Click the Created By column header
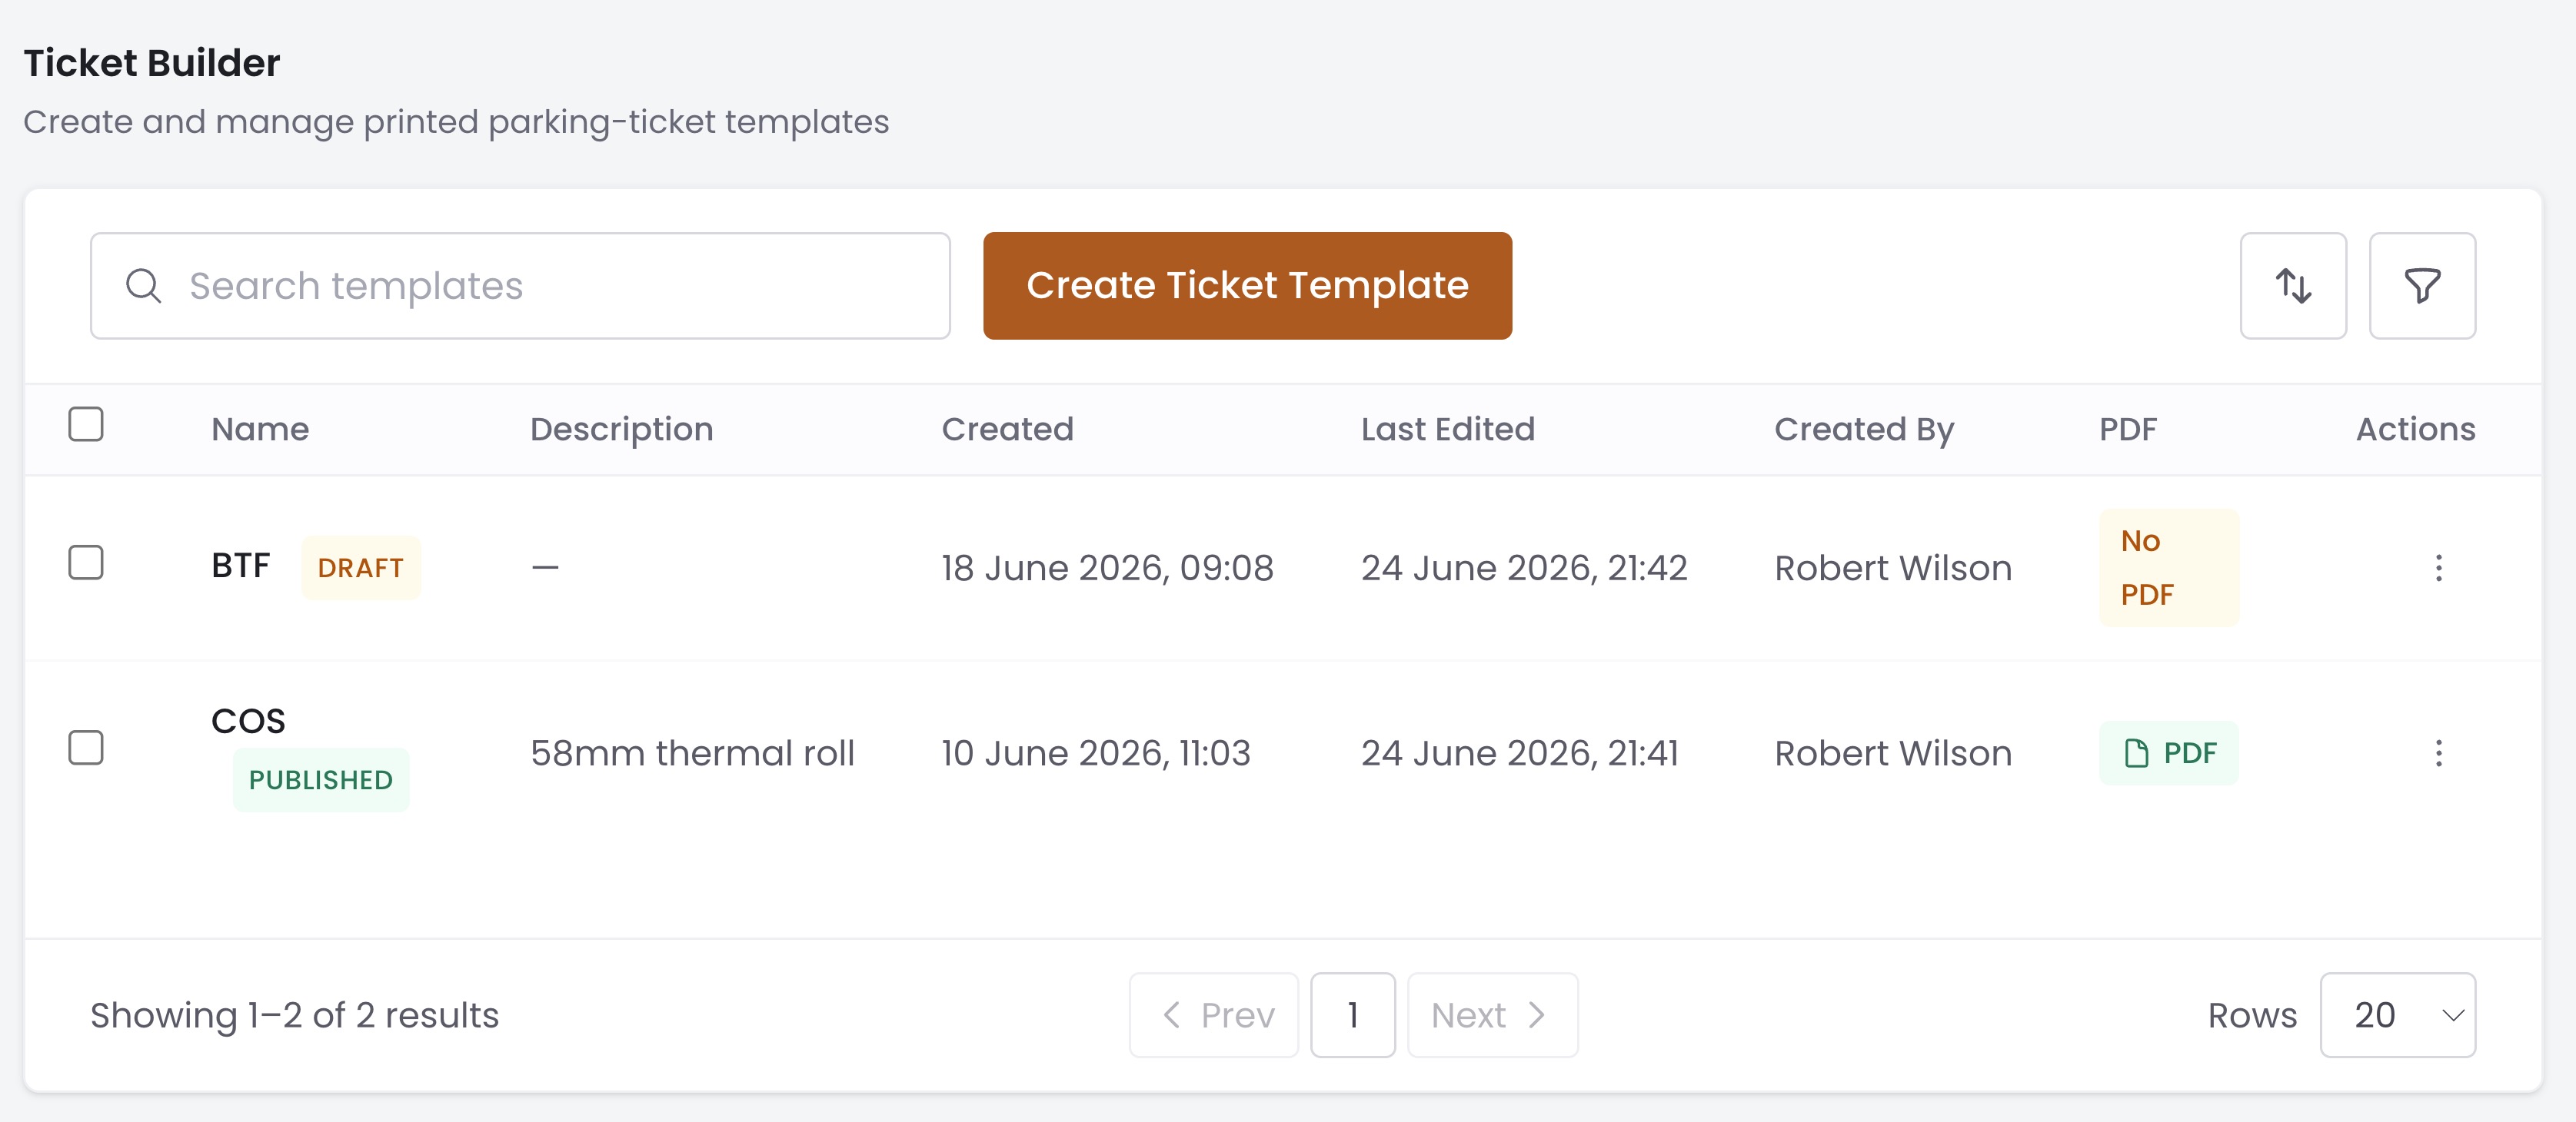This screenshot has width=2576, height=1122. tap(1863, 429)
